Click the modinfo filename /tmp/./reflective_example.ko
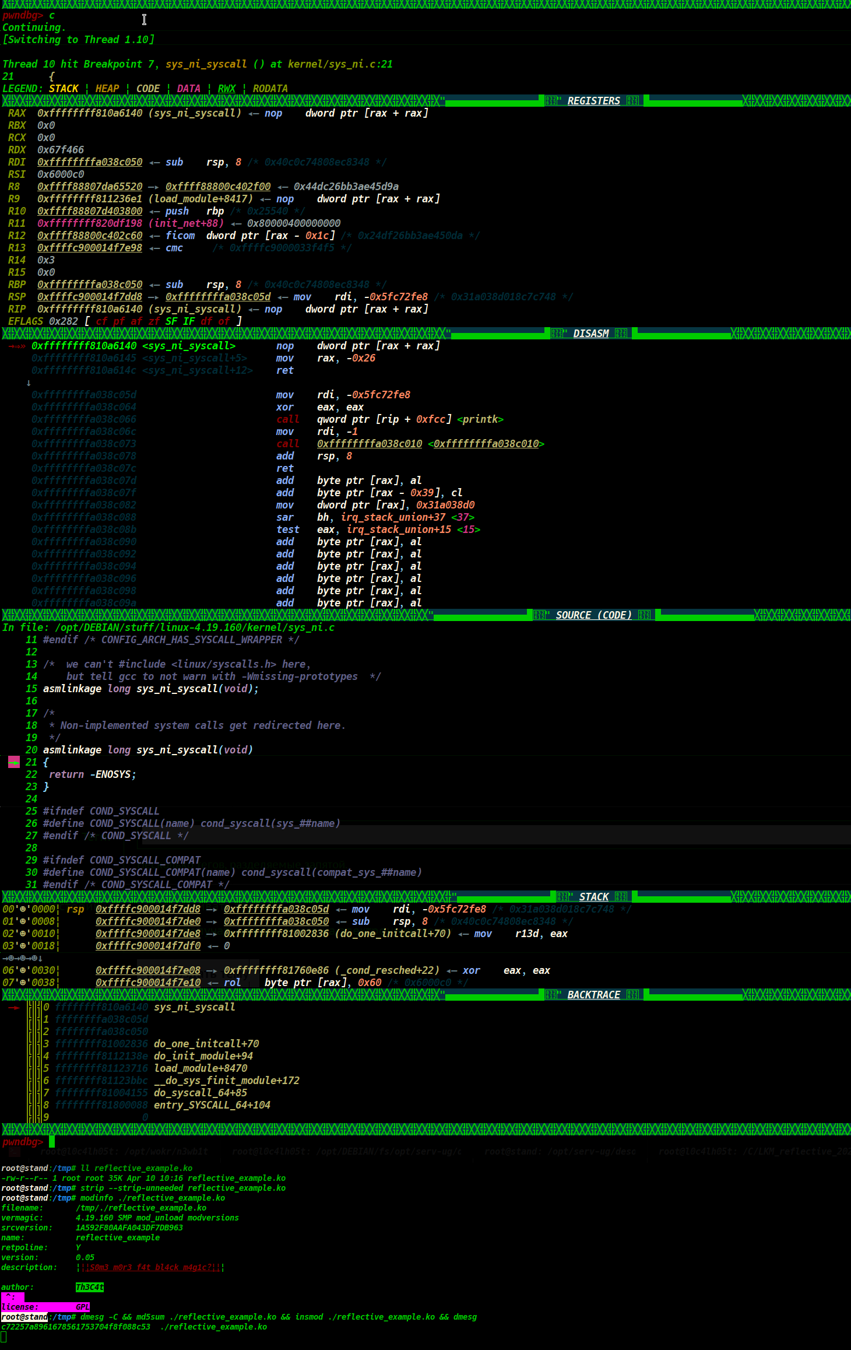 (141, 1208)
